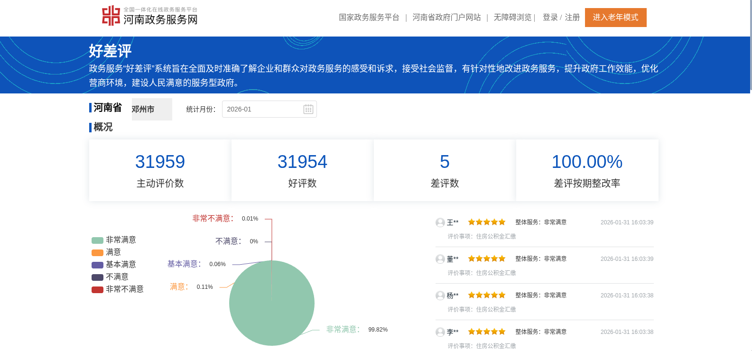Image resolution: width=752 pixels, height=351 pixels.
Task: Click avatar icon beside 李**
Action: click(x=440, y=332)
